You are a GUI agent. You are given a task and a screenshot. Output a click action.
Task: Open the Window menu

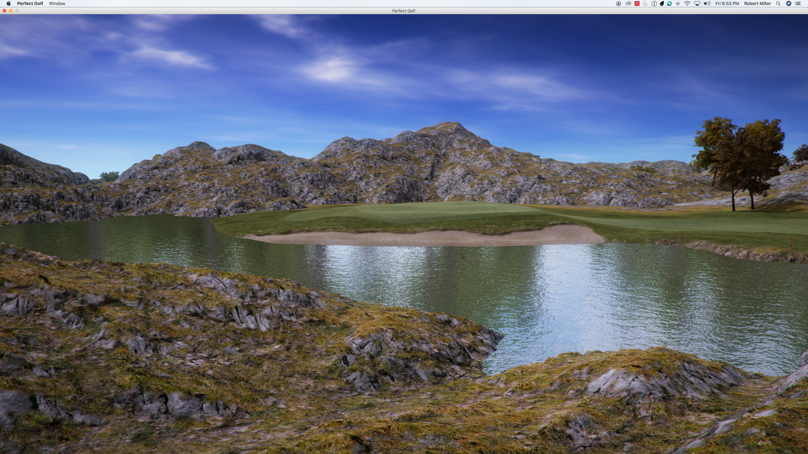(x=57, y=3)
